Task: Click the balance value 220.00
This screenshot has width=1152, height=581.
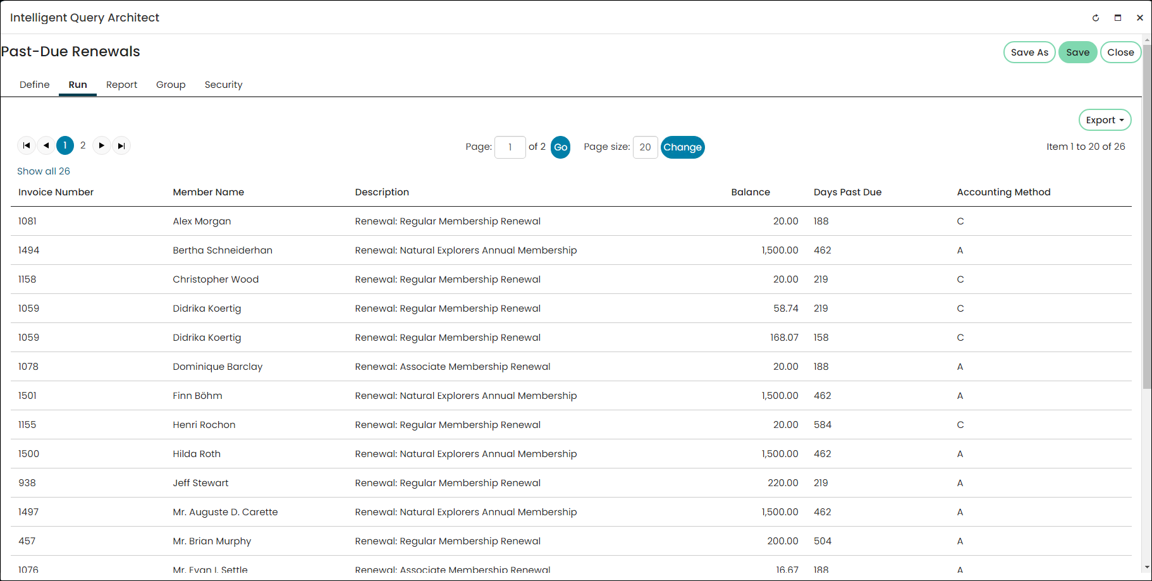Action: pos(783,483)
